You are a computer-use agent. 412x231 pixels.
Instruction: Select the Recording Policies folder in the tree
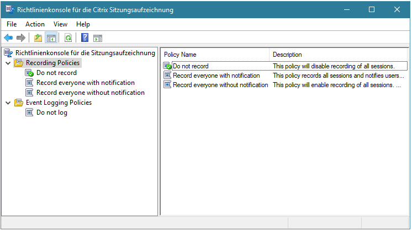pyautogui.click(x=52, y=63)
